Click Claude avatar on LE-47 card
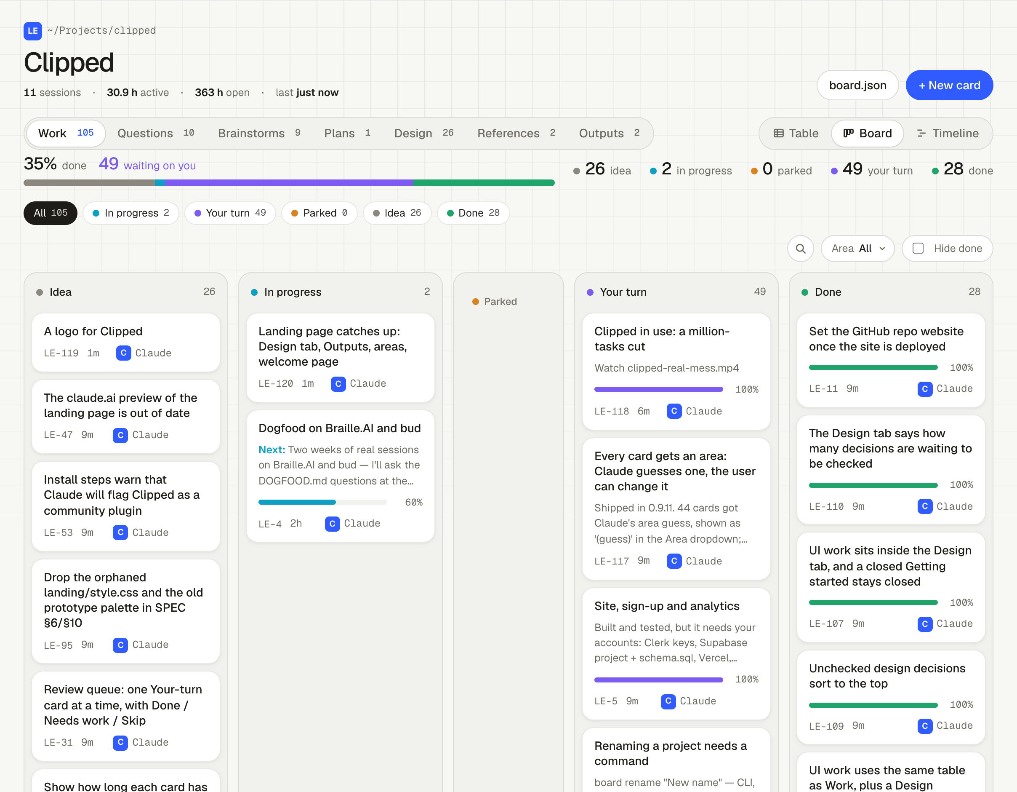This screenshot has width=1017, height=792. click(x=120, y=435)
